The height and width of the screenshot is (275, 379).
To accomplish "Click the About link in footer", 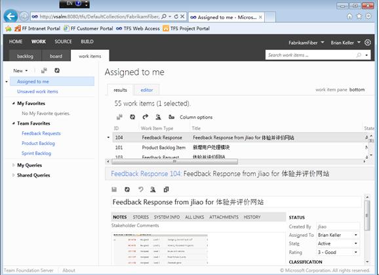I will (x=69, y=270).
